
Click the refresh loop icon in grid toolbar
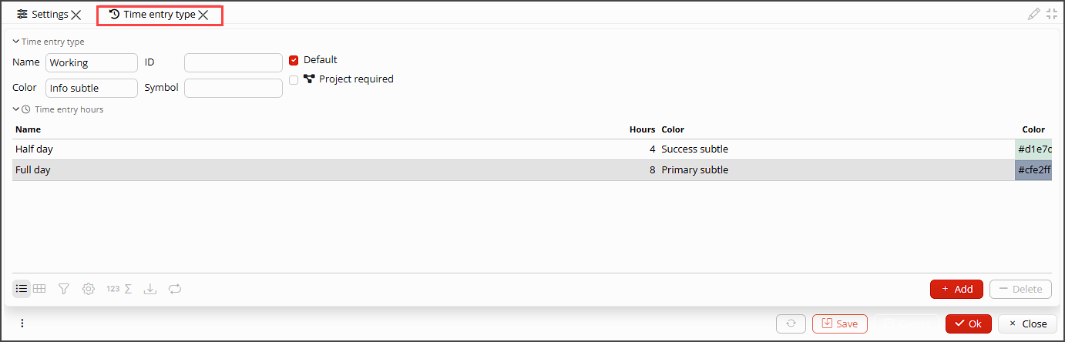click(x=175, y=289)
